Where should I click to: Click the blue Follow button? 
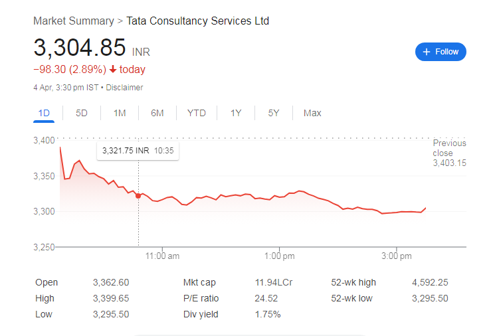point(441,52)
